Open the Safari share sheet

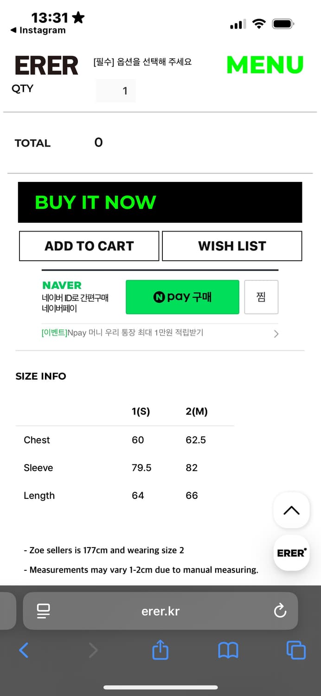coord(160,650)
